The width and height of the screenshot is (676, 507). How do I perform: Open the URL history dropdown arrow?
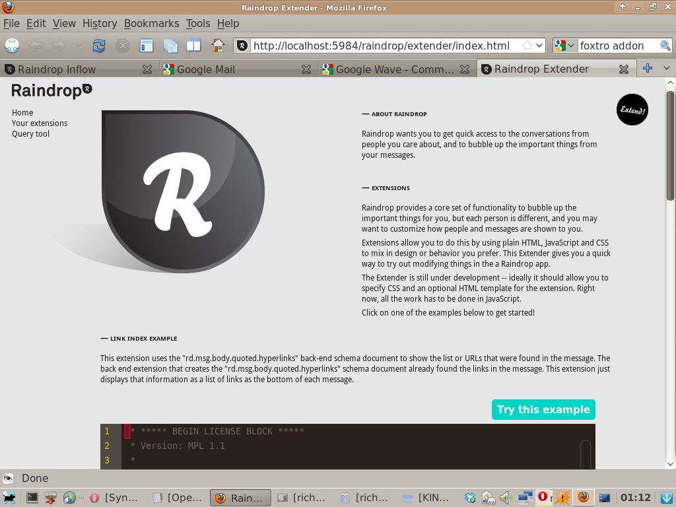click(x=539, y=46)
